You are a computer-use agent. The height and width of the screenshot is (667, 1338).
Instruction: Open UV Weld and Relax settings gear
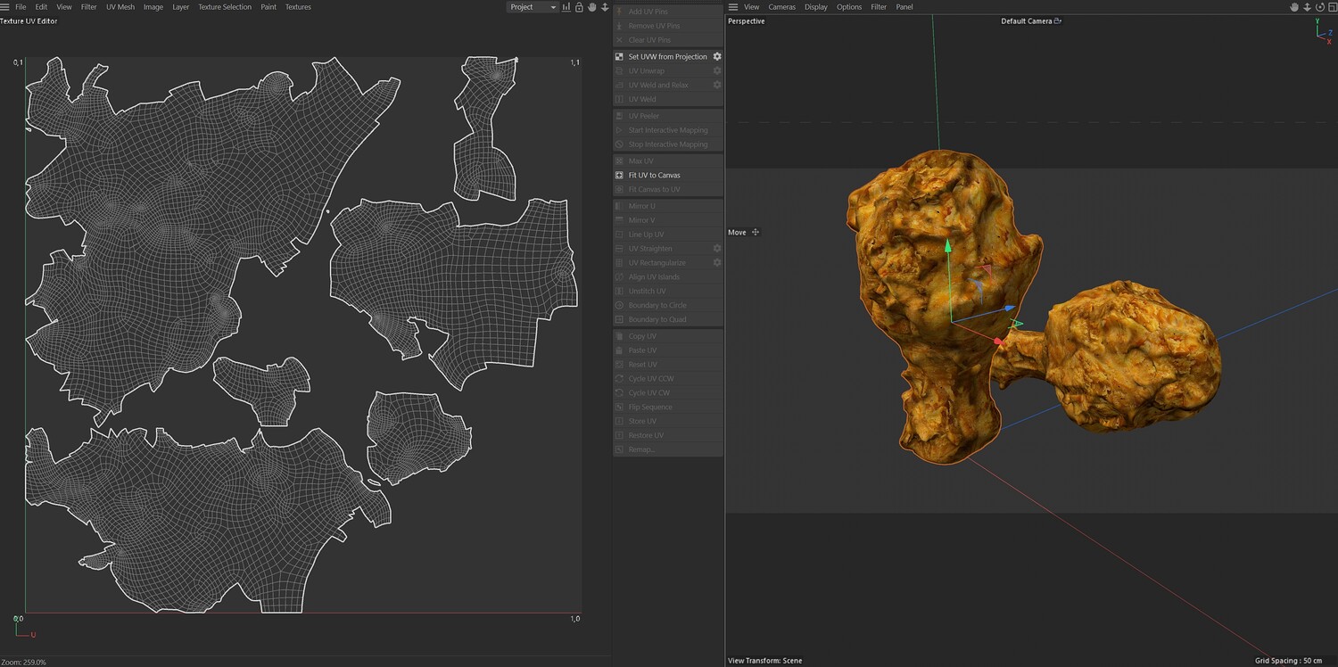click(x=716, y=85)
